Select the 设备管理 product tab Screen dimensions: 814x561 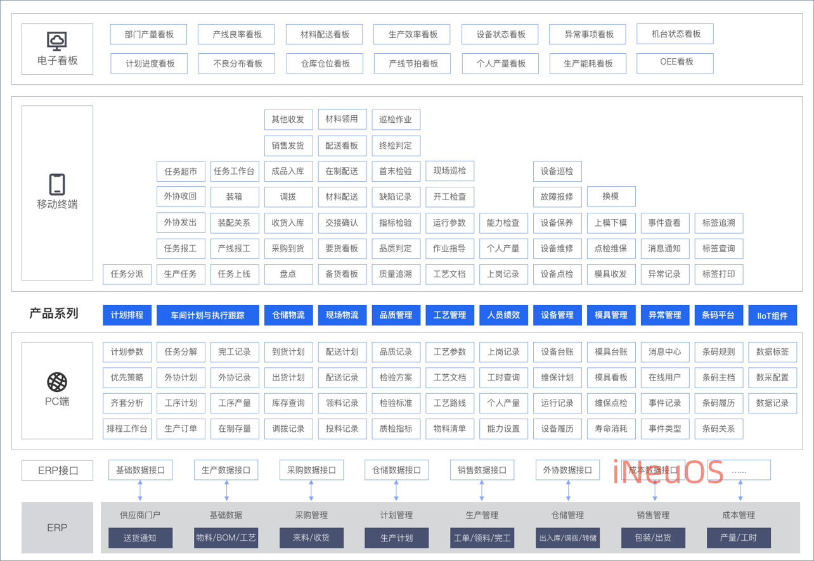[x=557, y=315]
